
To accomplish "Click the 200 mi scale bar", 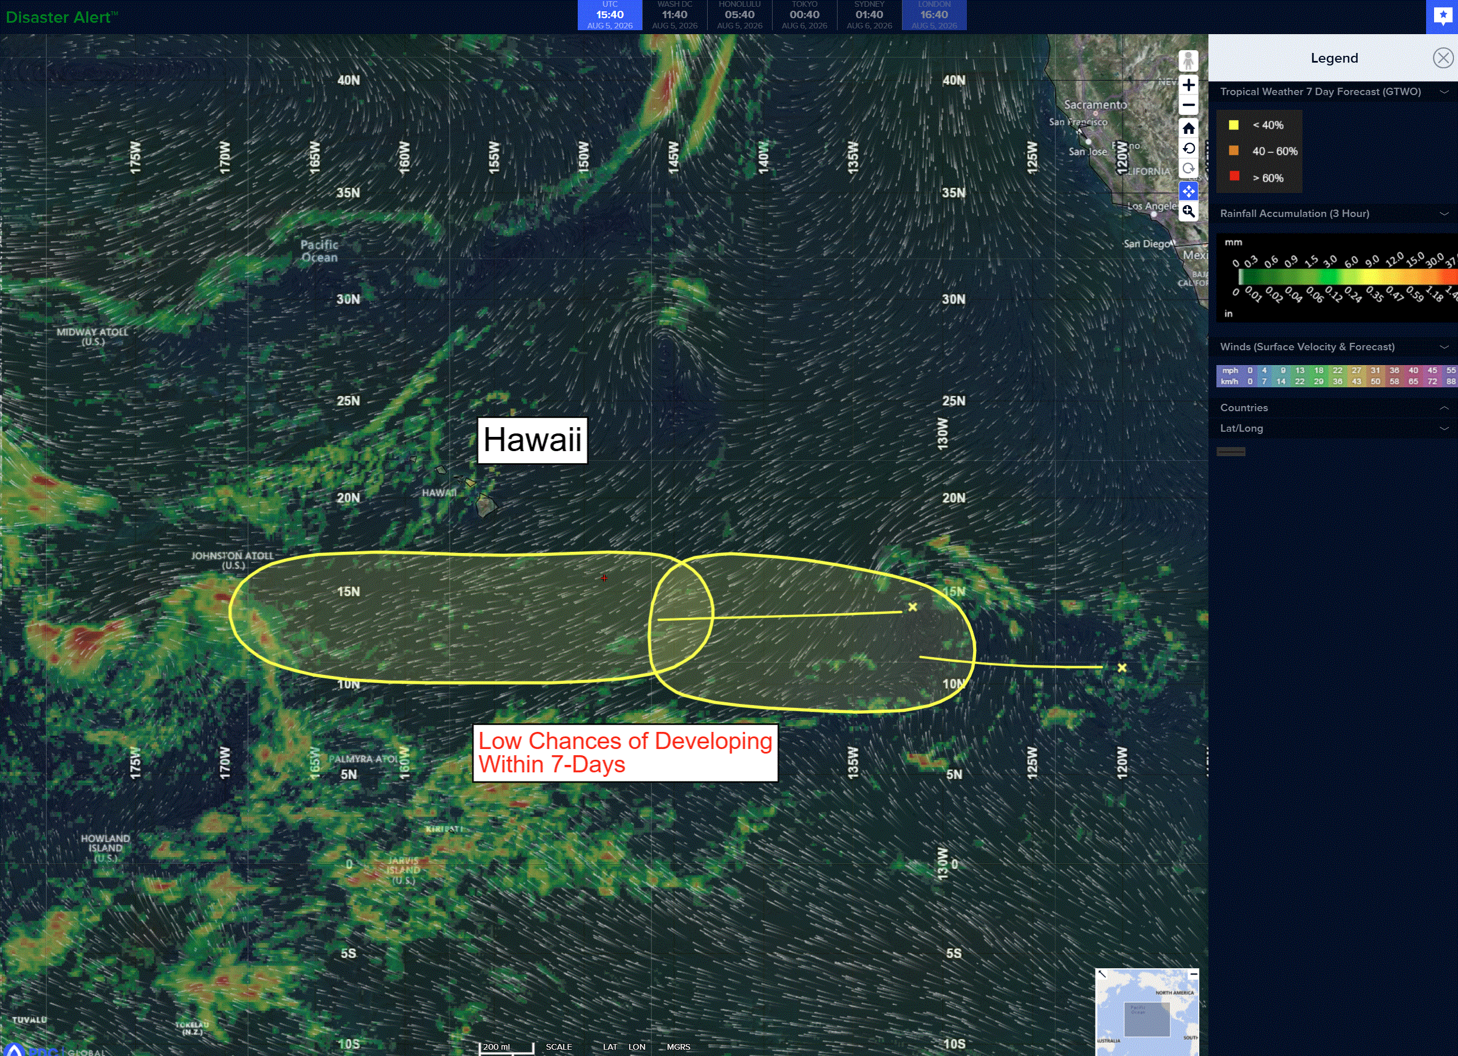I will pos(507,1047).
